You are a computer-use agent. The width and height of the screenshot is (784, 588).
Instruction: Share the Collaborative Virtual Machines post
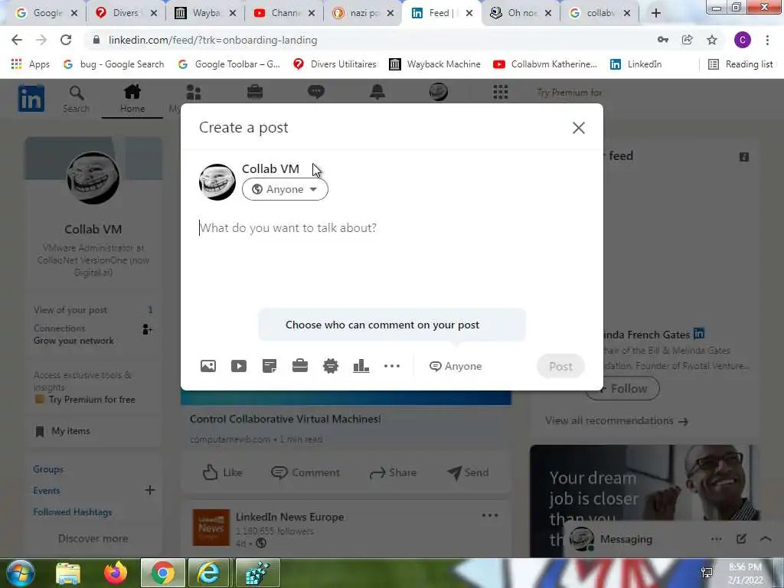click(393, 472)
